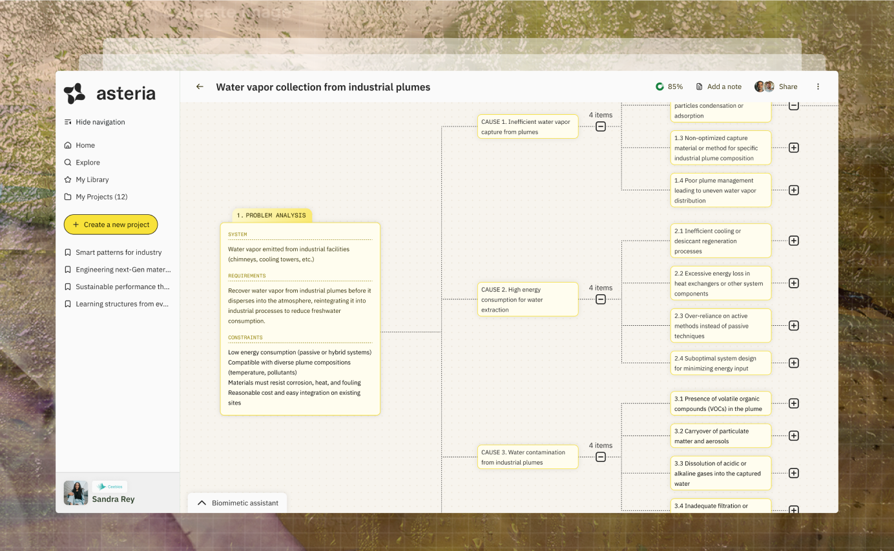Viewport: 894px width, 551px height.
Task: Click "4 items" label above CAUSE 2 toggle
Action: click(601, 288)
